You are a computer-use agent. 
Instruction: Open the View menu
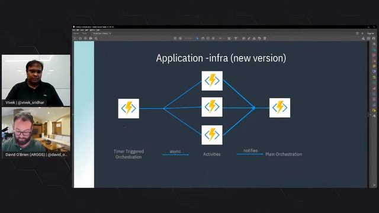(x=82, y=30)
